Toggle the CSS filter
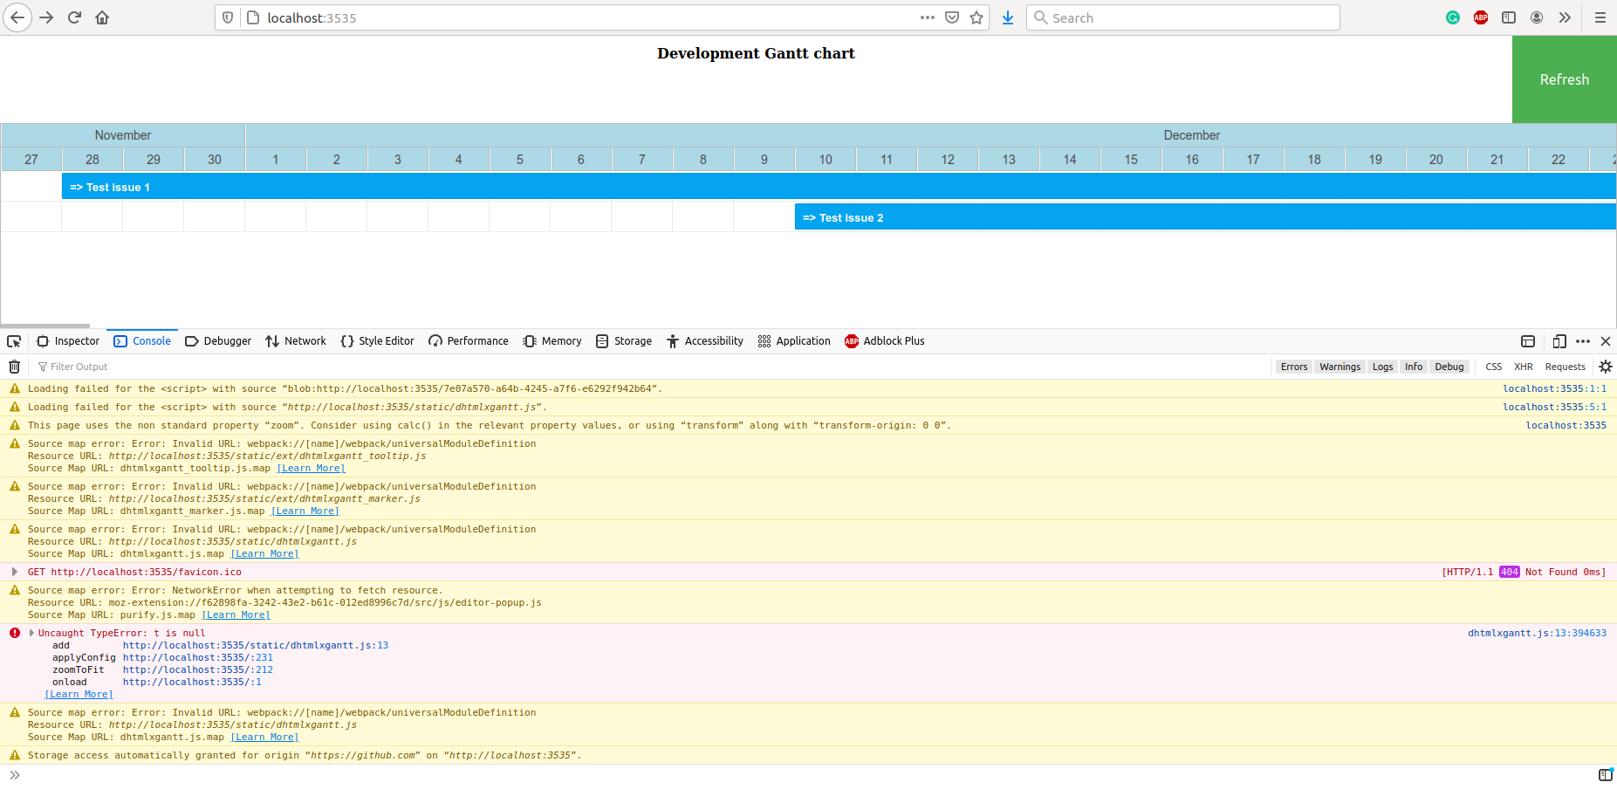 [1494, 367]
